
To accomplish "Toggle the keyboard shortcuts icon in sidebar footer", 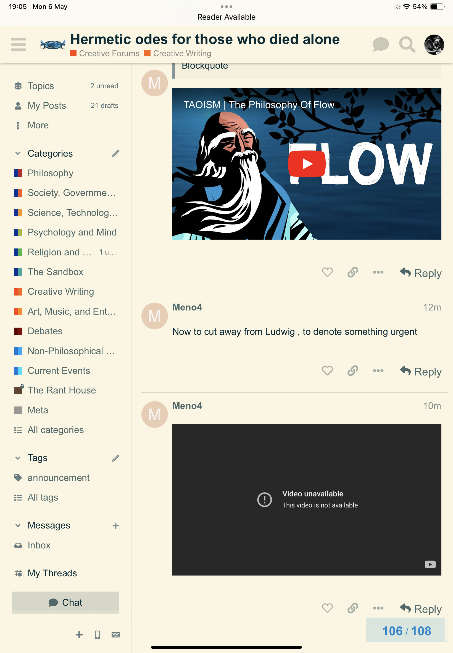I will [115, 634].
